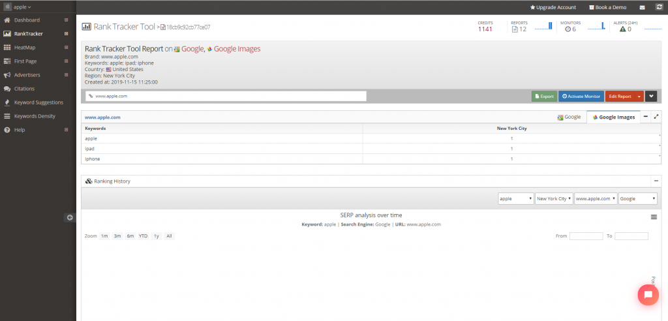Image resolution: width=668 pixels, height=321 pixels.
Task: Set chart zoom to 1m
Action: [104, 236]
